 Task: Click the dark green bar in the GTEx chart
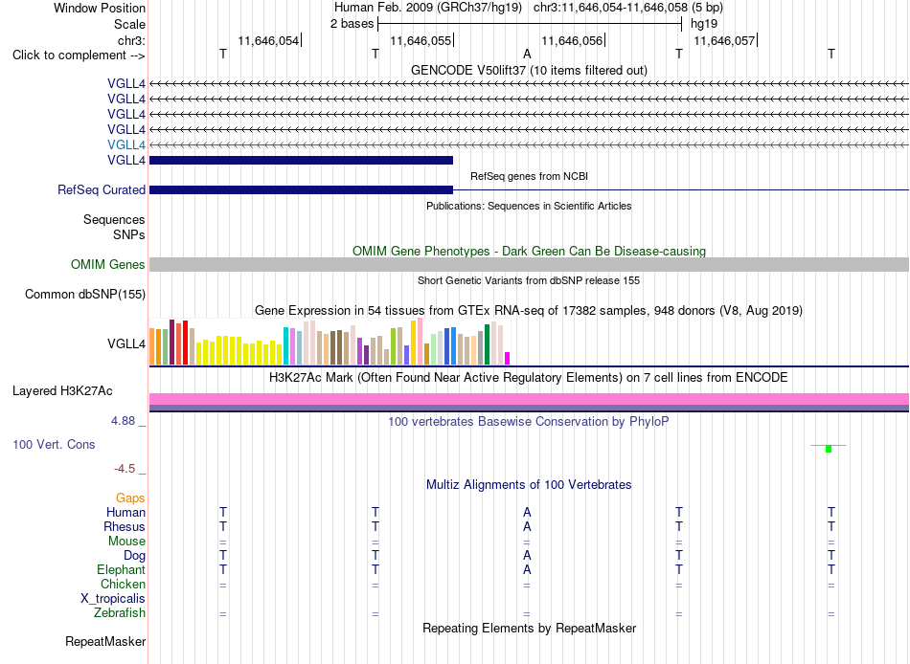(x=488, y=344)
